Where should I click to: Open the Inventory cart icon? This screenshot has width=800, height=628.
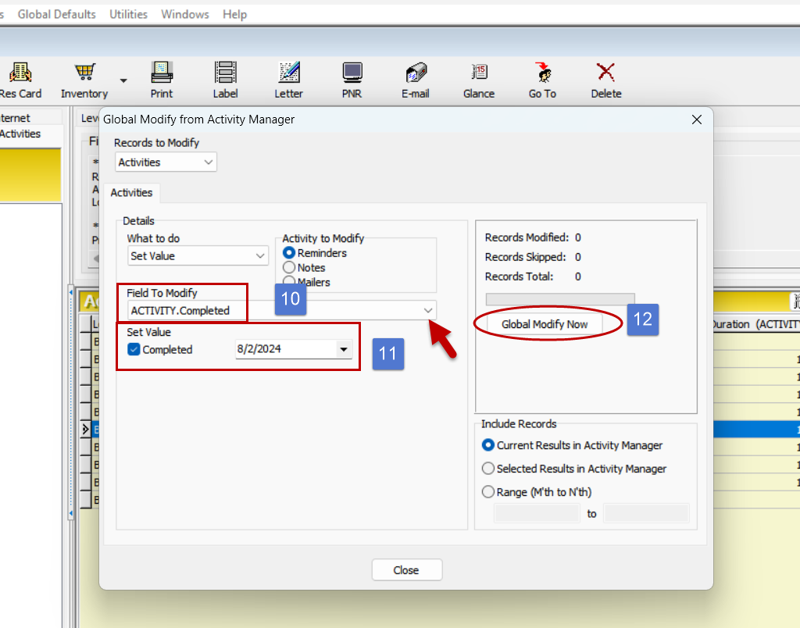84,73
